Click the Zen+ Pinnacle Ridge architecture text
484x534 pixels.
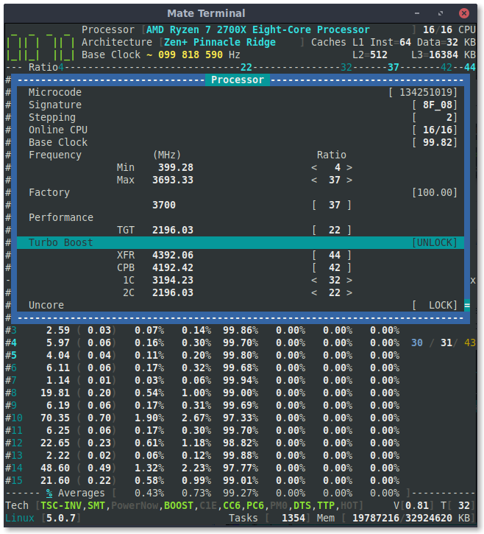point(220,42)
